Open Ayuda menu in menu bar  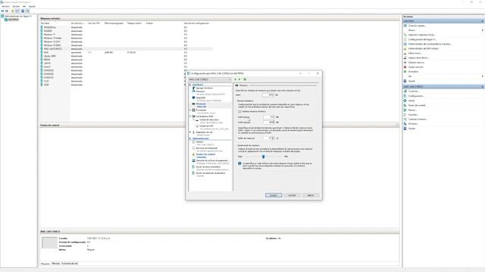pyautogui.click(x=32, y=6)
